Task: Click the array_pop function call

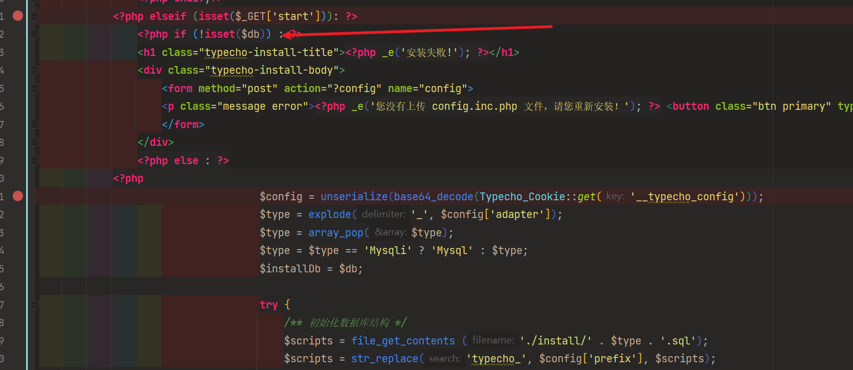Action: pyautogui.click(x=336, y=232)
